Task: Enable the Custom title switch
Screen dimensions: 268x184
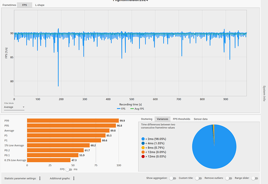Action: click(x=198, y=178)
